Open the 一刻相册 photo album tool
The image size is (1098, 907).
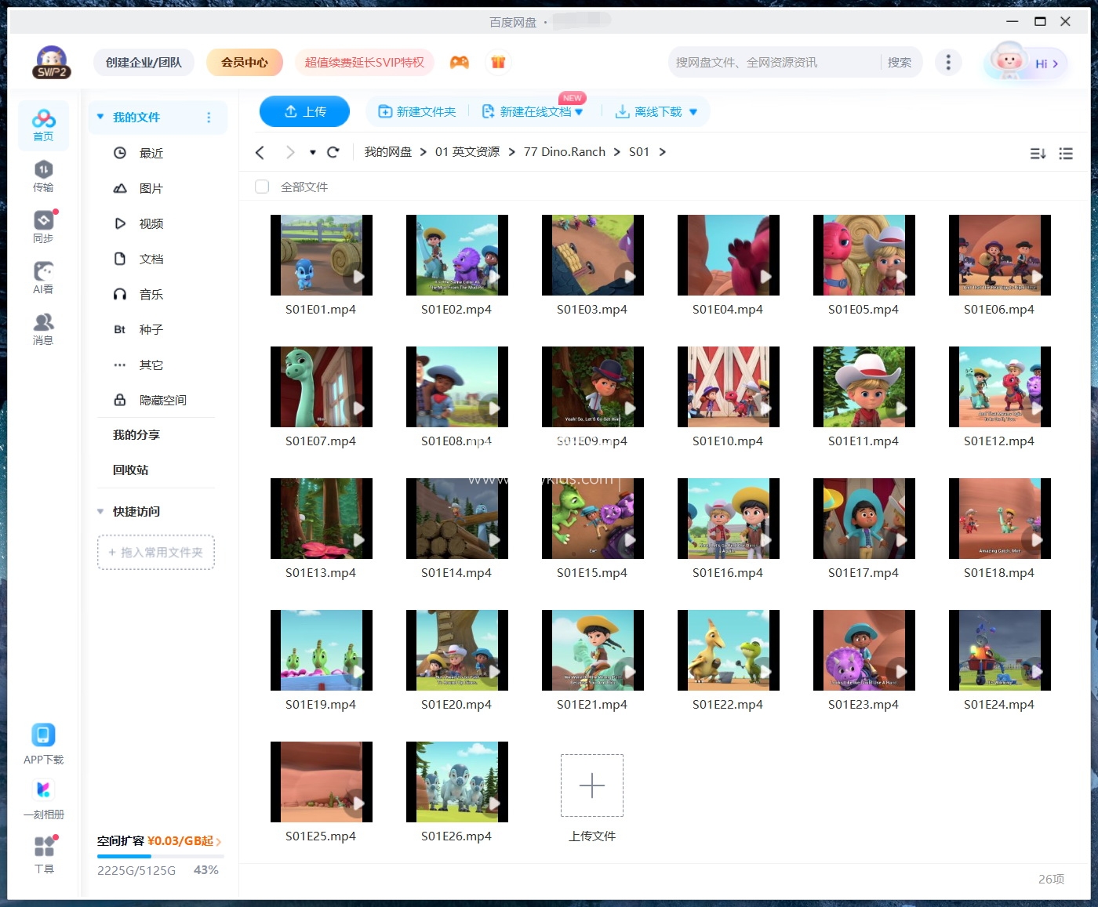tap(43, 796)
